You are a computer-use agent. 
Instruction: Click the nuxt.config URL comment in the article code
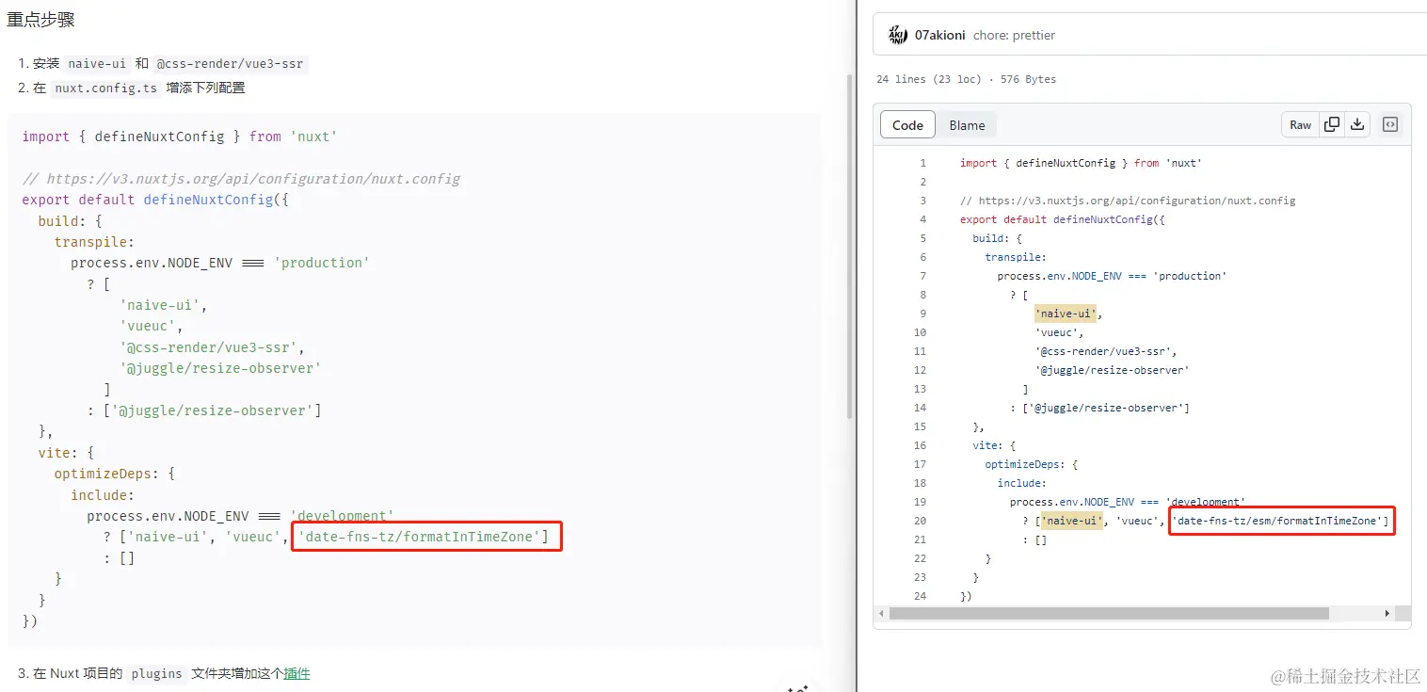coord(241,179)
